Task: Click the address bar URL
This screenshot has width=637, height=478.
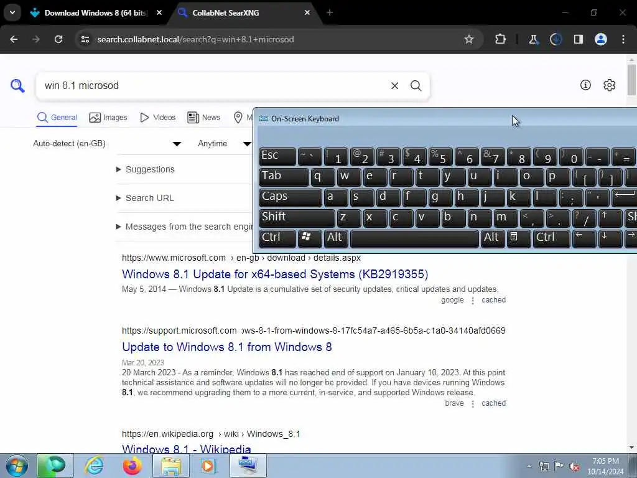Action: [195, 39]
